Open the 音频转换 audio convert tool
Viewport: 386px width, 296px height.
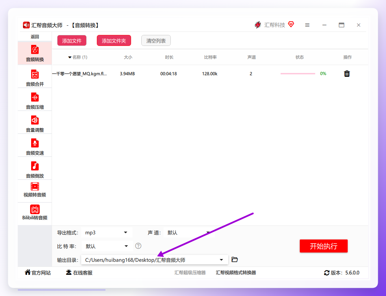pyautogui.click(x=35, y=53)
